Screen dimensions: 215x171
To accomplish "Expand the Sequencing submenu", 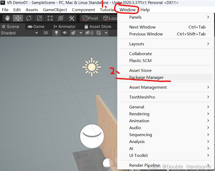I will tap(166, 135).
